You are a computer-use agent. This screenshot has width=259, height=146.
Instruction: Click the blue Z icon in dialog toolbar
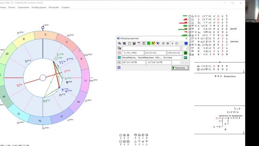(186, 43)
